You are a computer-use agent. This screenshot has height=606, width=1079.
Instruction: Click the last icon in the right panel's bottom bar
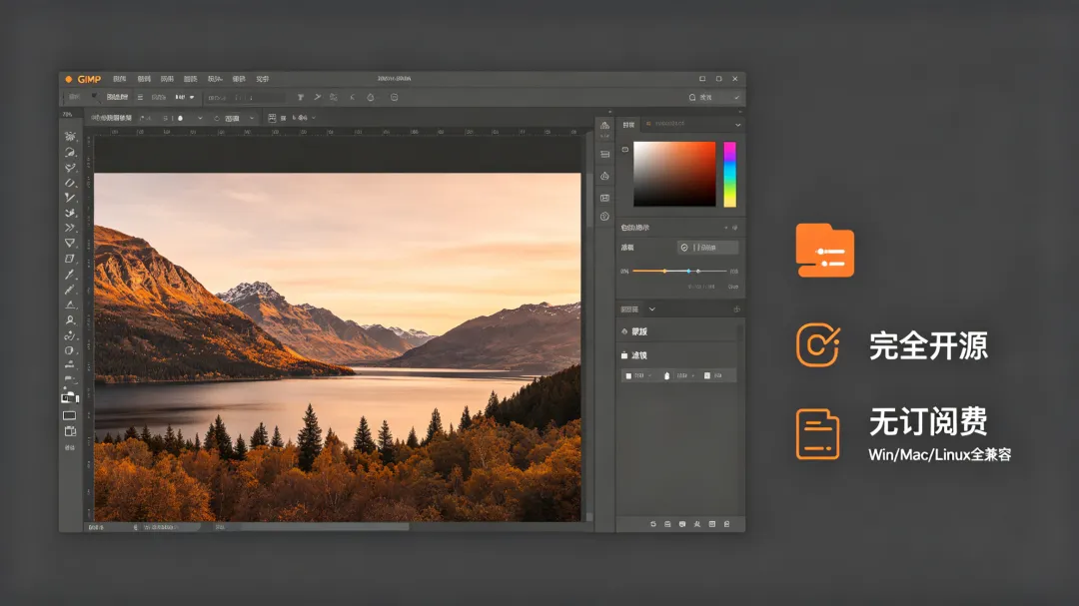point(726,524)
